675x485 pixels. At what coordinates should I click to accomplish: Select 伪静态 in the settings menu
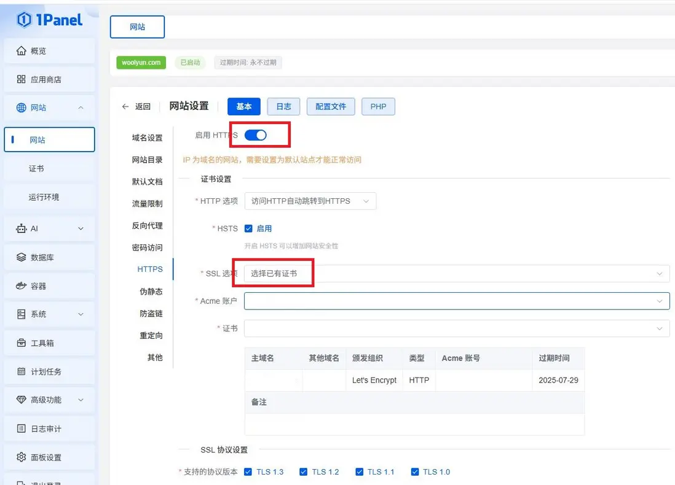tap(151, 292)
